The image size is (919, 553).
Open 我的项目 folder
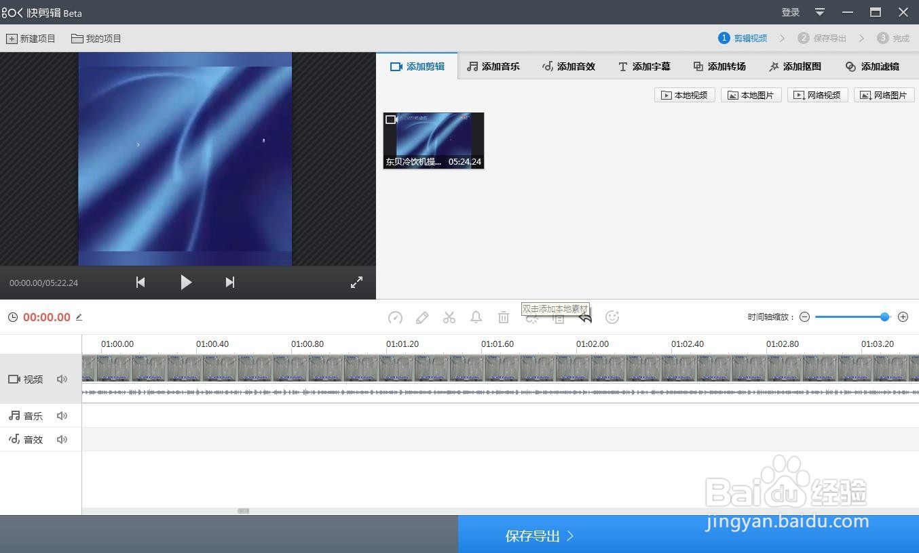click(96, 39)
